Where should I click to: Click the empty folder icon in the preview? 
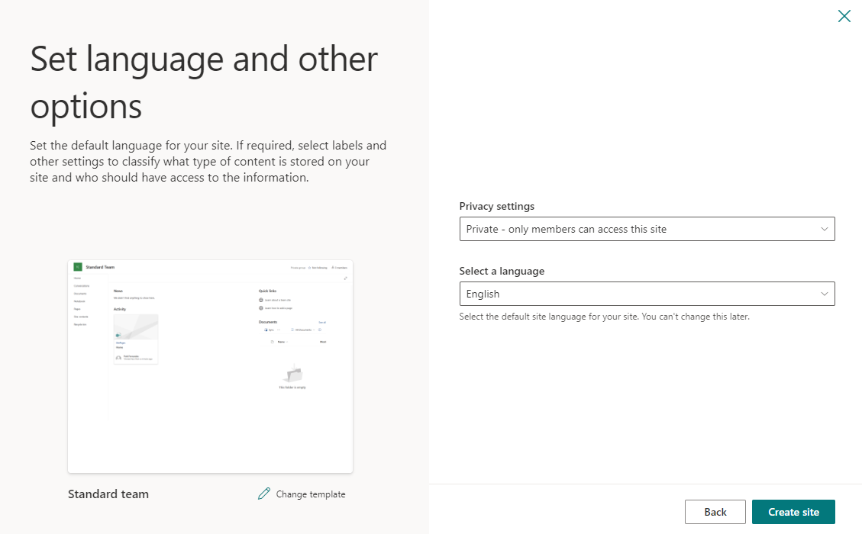pyautogui.click(x=294, y=374)
